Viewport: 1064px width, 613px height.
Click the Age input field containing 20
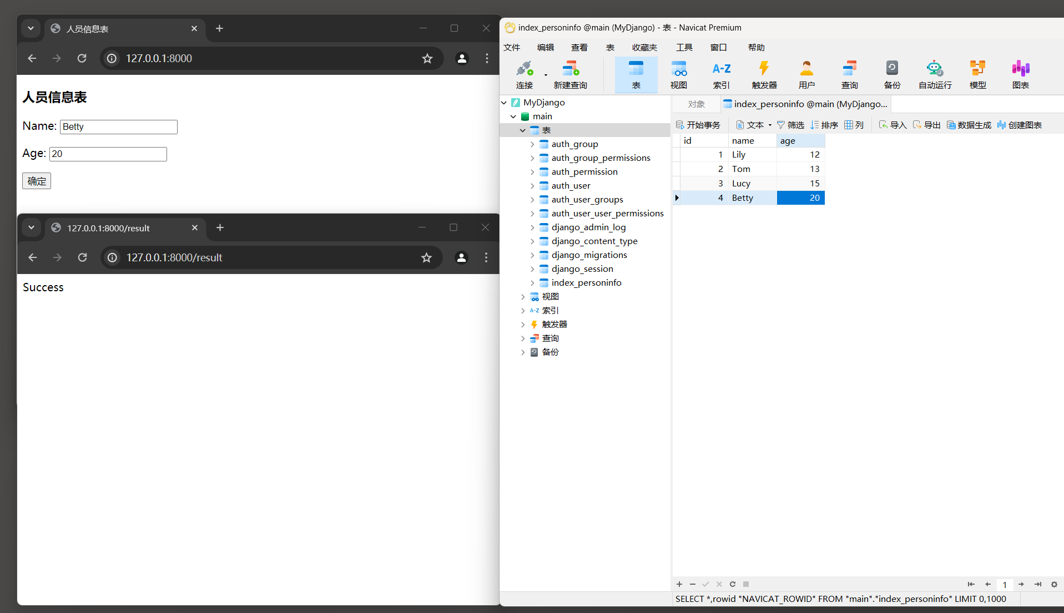tap(108, 154)
